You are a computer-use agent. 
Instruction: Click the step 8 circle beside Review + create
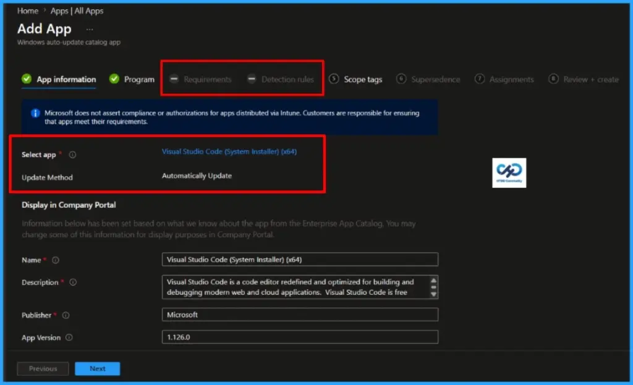click(553, 78)
